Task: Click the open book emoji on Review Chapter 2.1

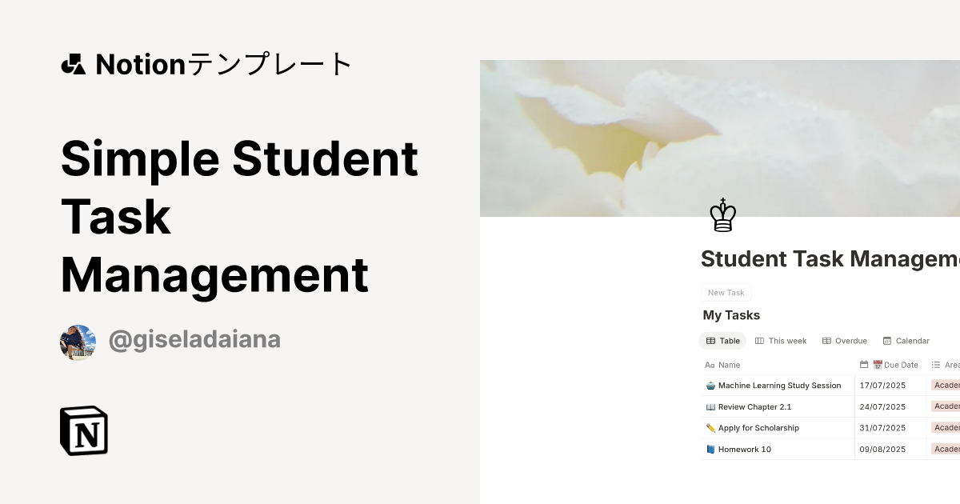Action: pos(710,406)
